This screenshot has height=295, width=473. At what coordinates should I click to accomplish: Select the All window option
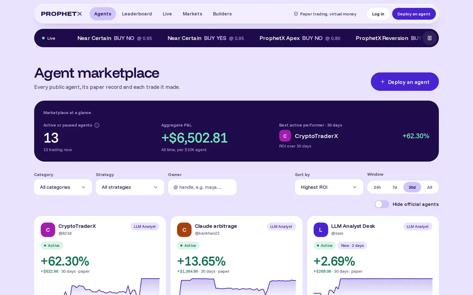pos(430,187)
